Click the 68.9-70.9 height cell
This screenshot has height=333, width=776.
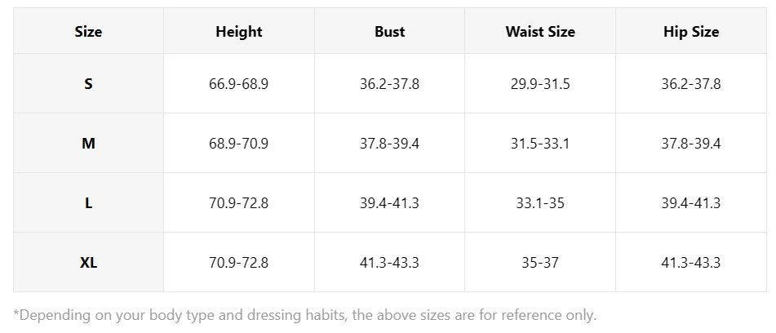pos(239,144)
